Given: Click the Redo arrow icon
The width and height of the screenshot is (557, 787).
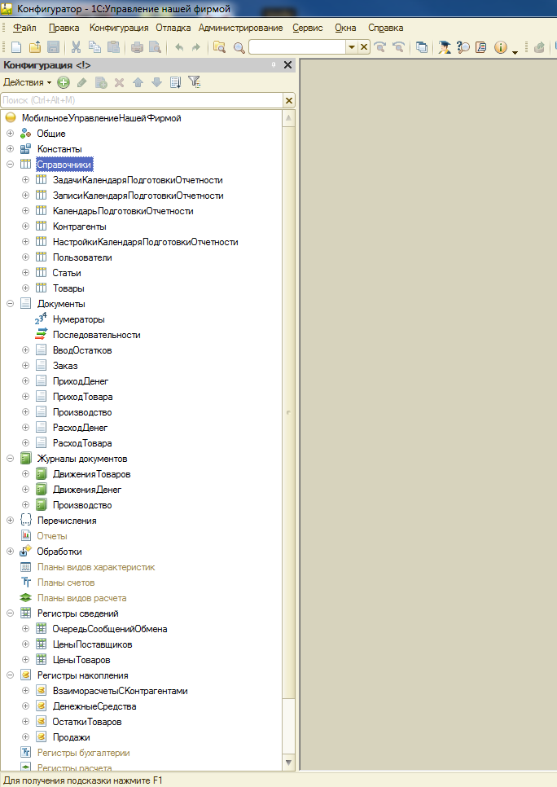Looking at the screenshot, I should click(196, 47).
